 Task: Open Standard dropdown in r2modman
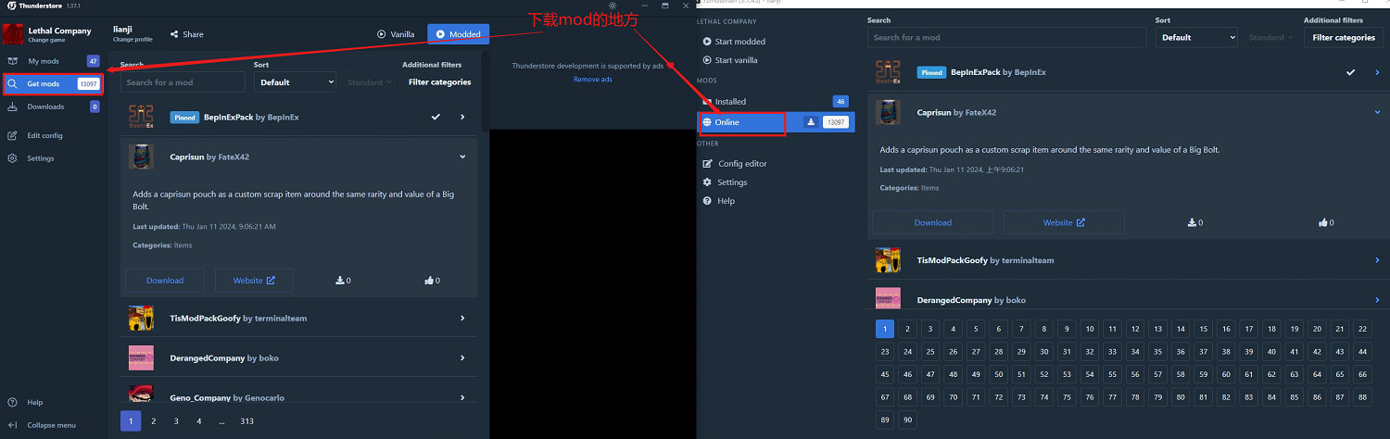tap(1270, 37)
